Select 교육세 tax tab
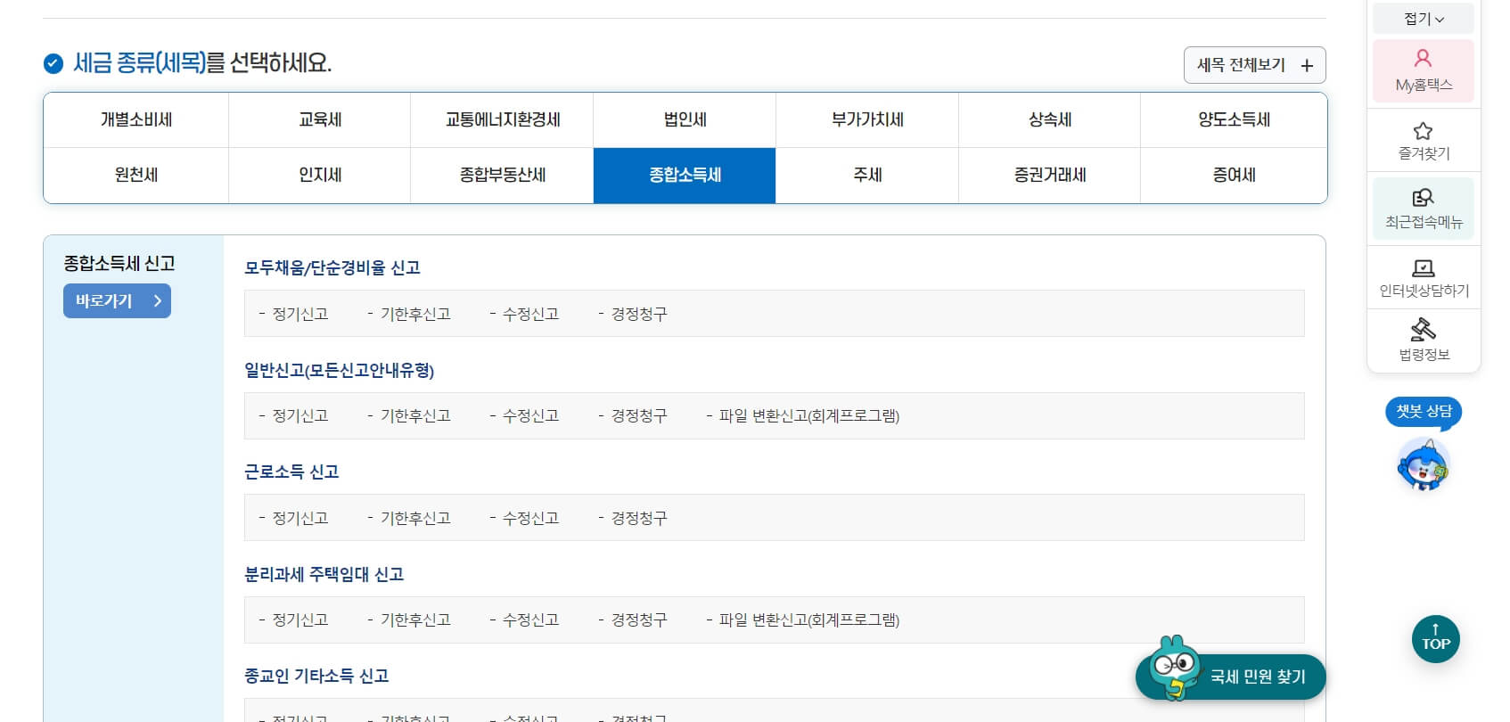This screenshot has width=1510, height=722. click(x=320, y=119)
